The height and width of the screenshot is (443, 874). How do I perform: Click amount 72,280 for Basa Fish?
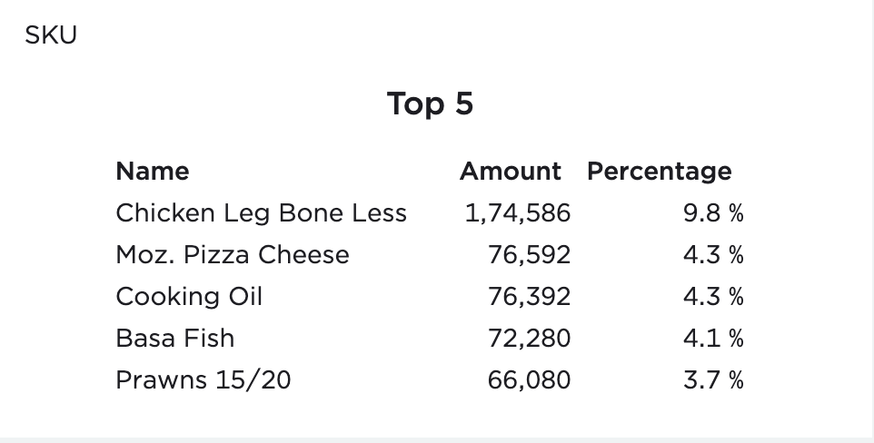coord(529,339)
